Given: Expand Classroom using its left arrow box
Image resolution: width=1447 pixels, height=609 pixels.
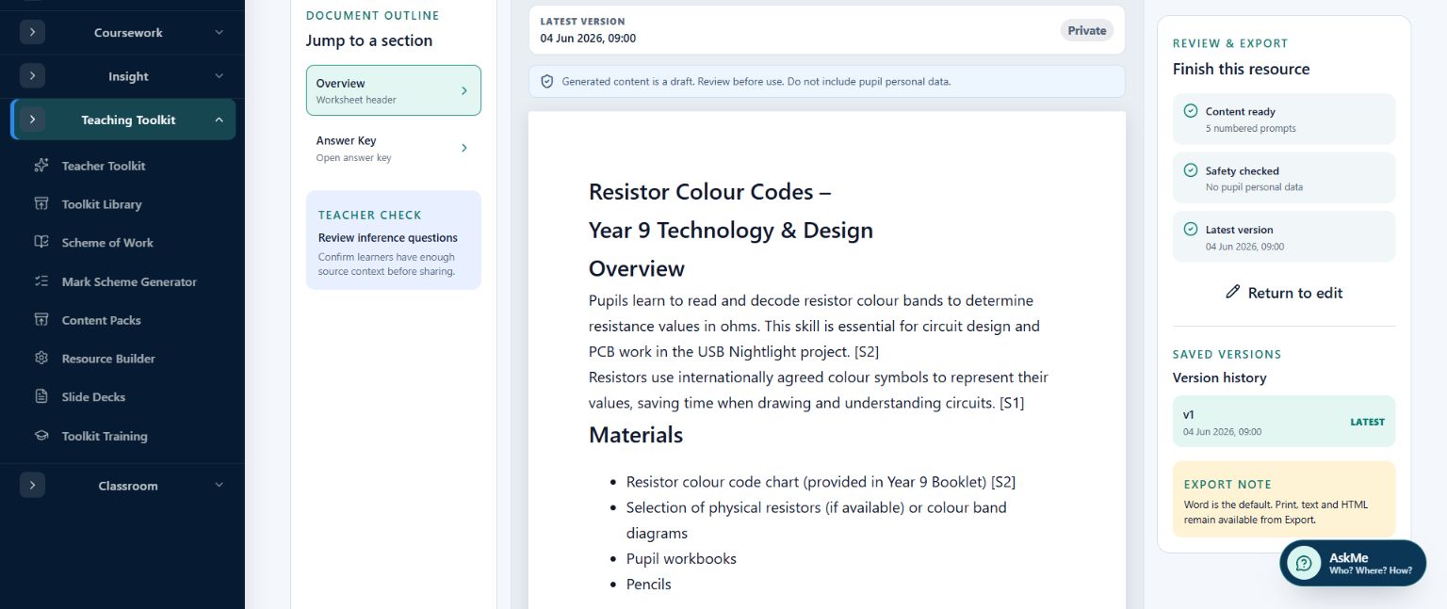Looking at the screenshot, I should (x=32, y=486).
